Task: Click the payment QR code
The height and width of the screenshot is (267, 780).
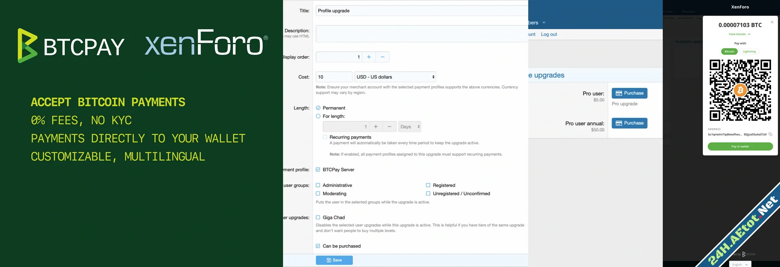Action: pyautogui.click(x=740, y=90)
